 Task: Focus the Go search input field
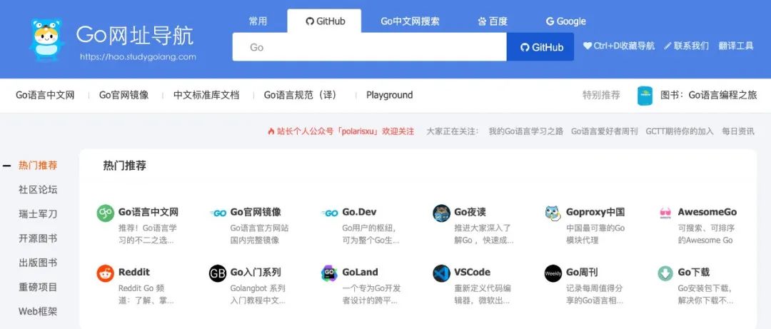click(x=370, y=47)
